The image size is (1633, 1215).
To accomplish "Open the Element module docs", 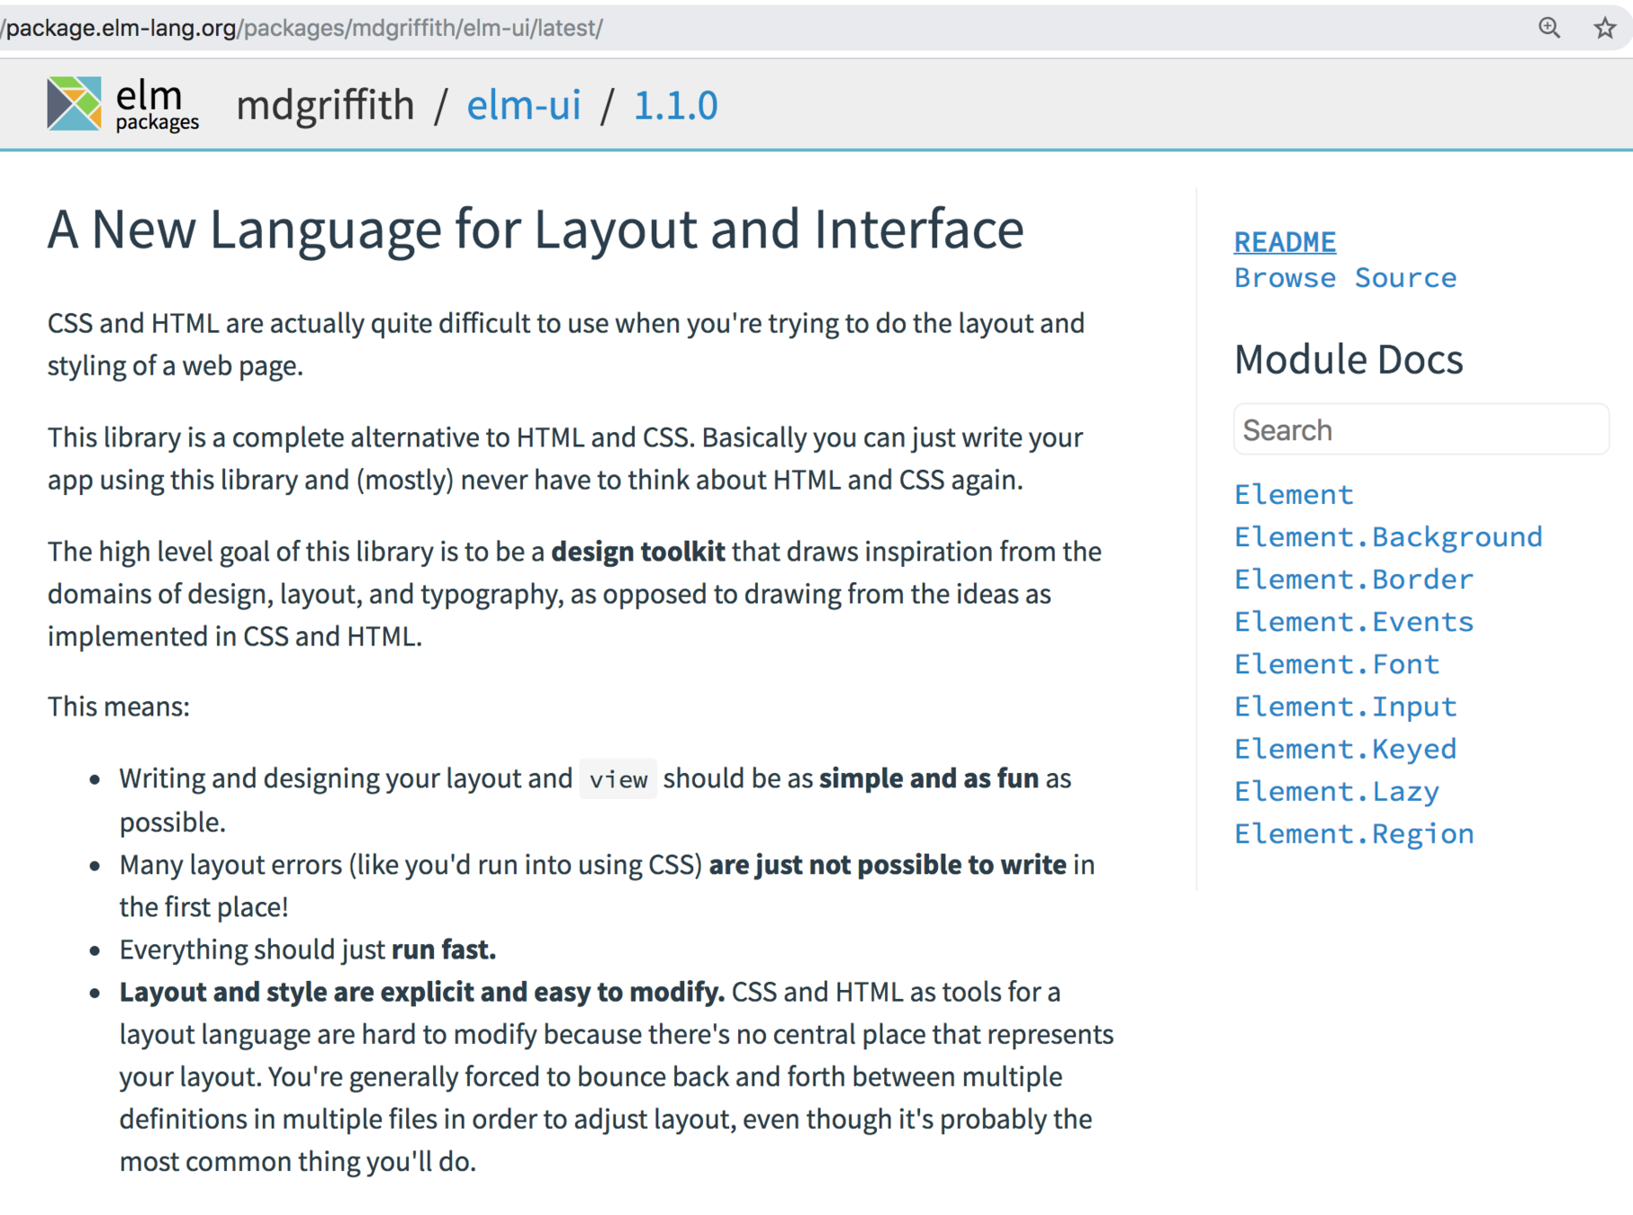I will [x=1294, y=494].
